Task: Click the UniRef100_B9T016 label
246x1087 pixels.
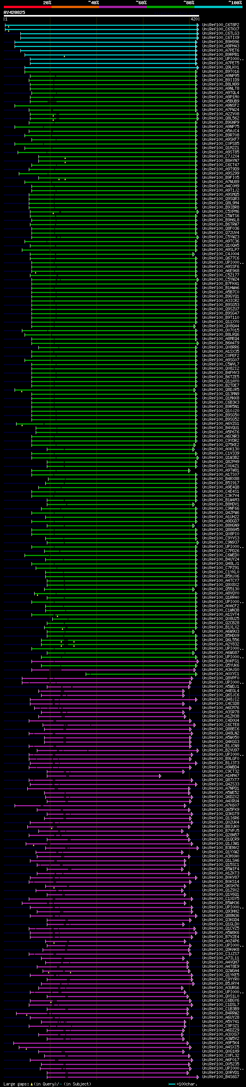Action: tap(221, 72)
